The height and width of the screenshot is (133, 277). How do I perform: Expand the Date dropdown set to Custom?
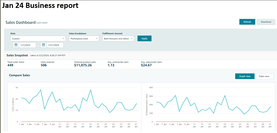pyautogui.click(x=38, y=39)
